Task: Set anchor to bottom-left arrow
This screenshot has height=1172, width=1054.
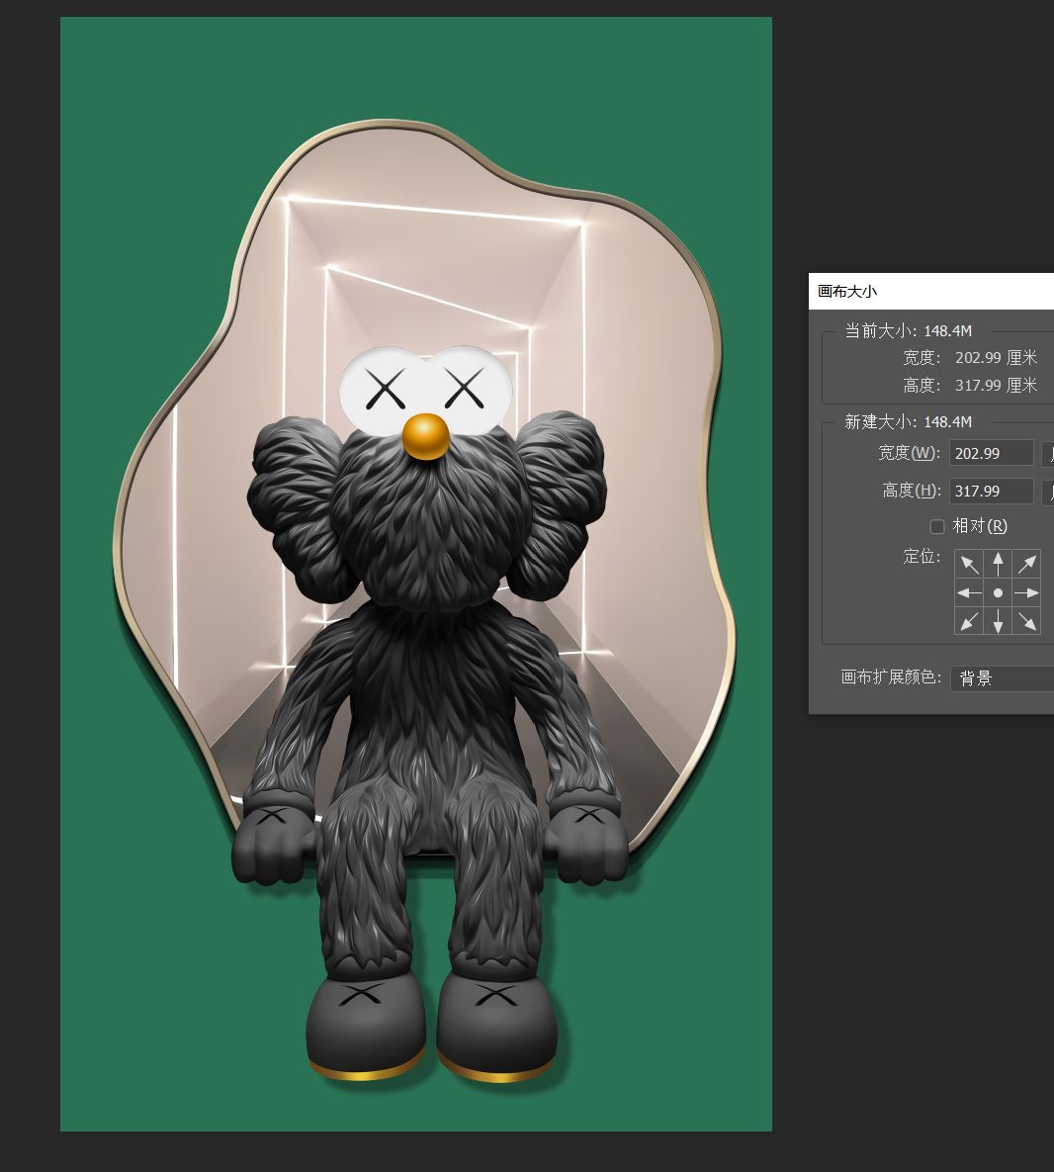Action: click(969, 621)
